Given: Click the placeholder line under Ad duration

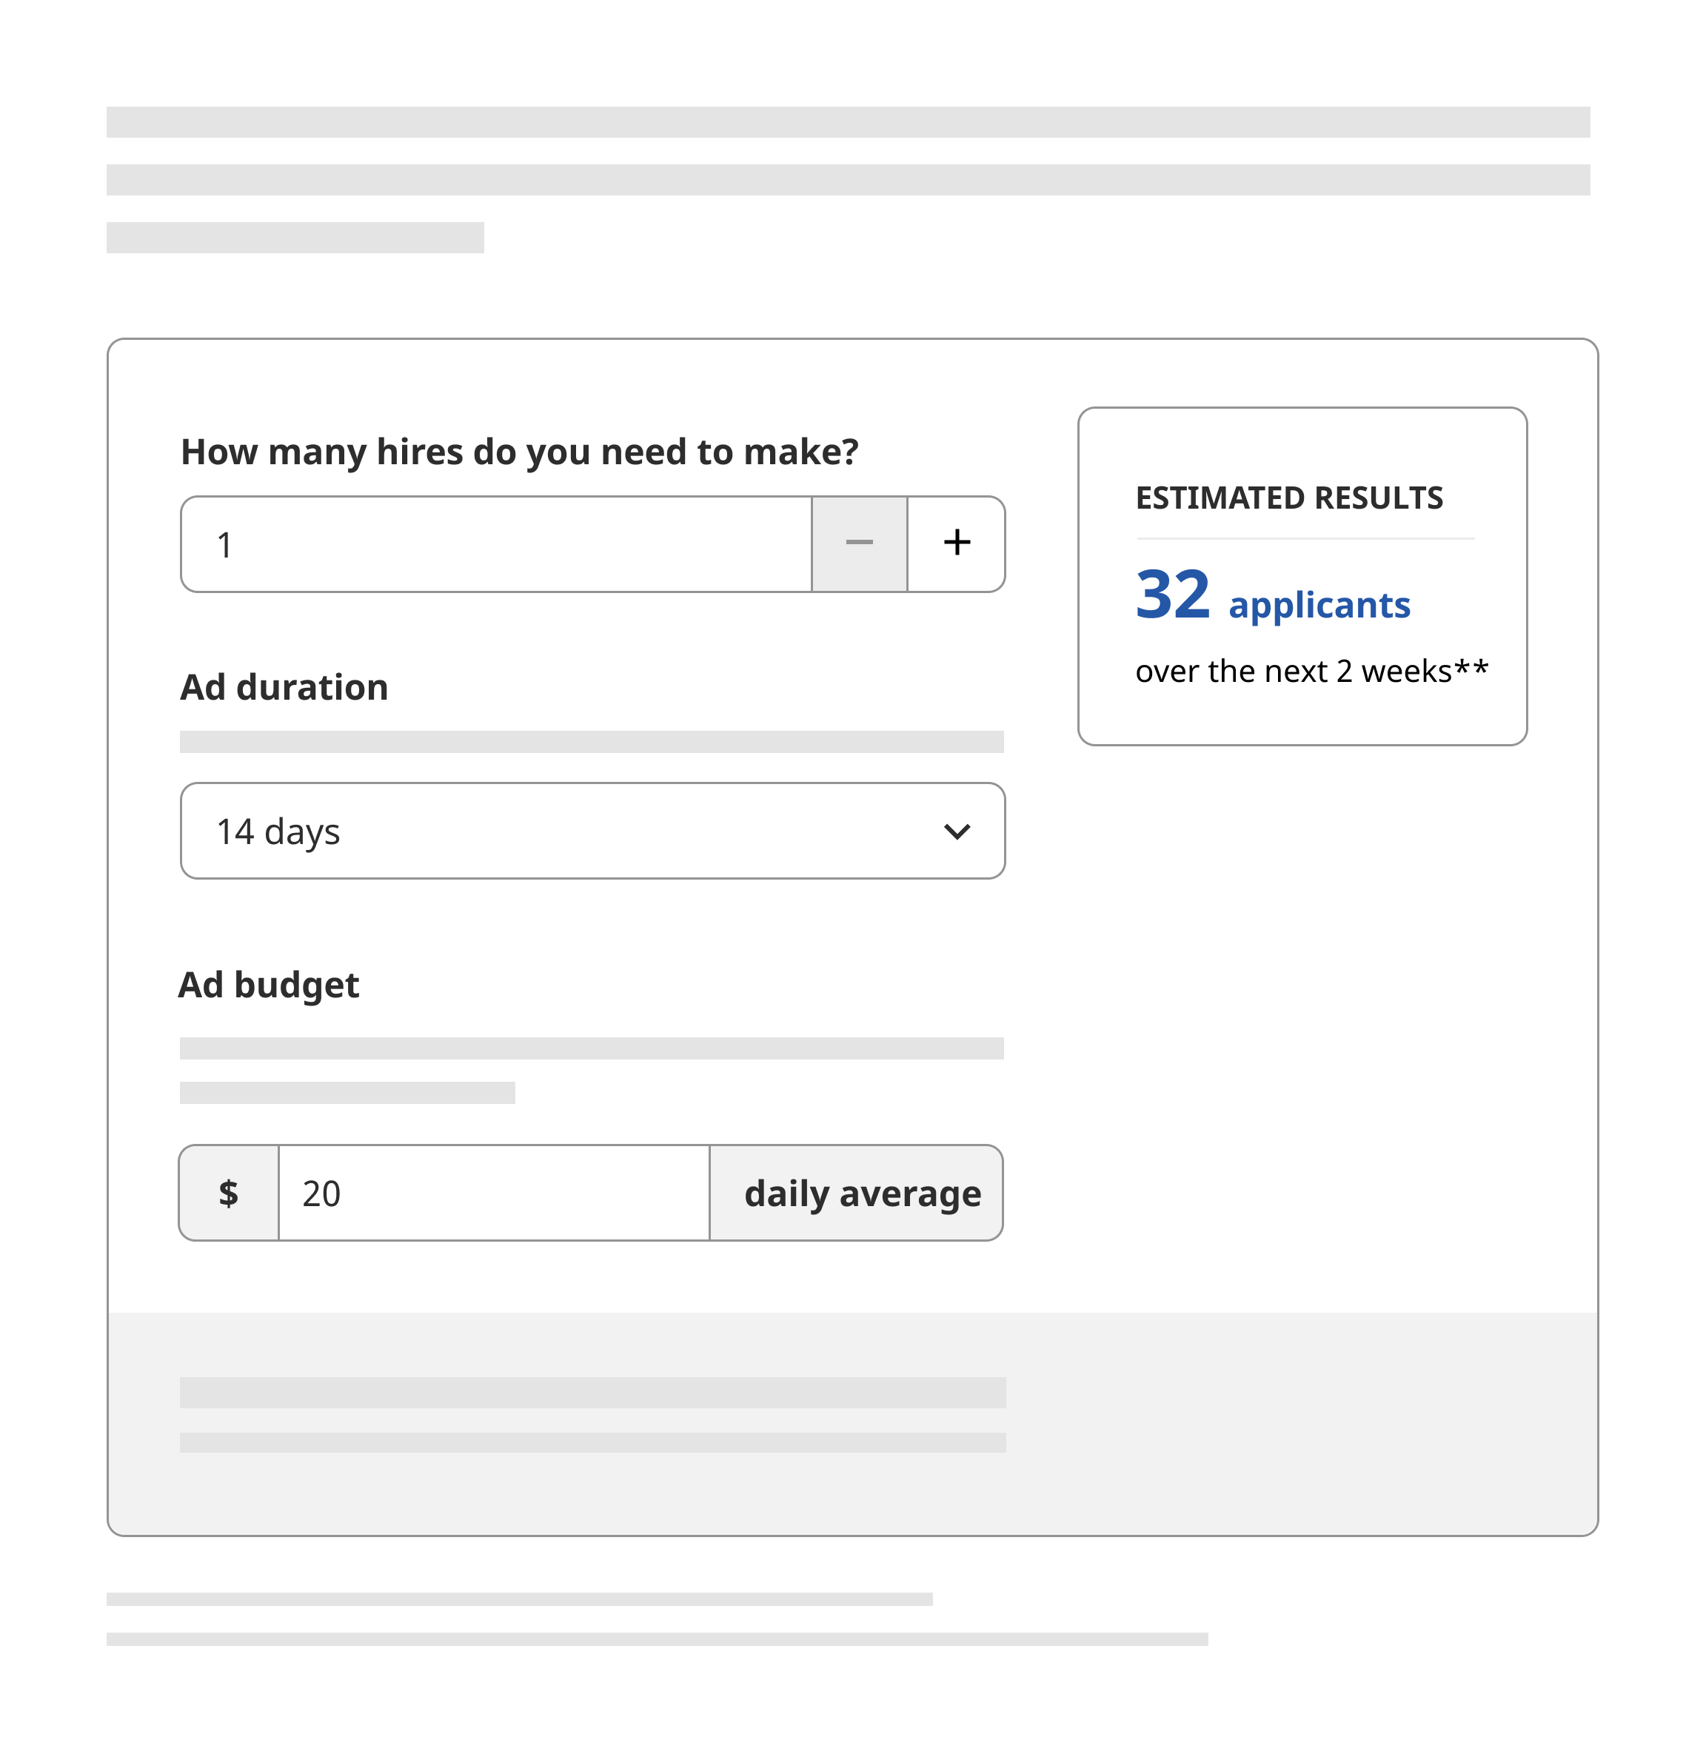Looking at the screenshot, I should point(592,742).
